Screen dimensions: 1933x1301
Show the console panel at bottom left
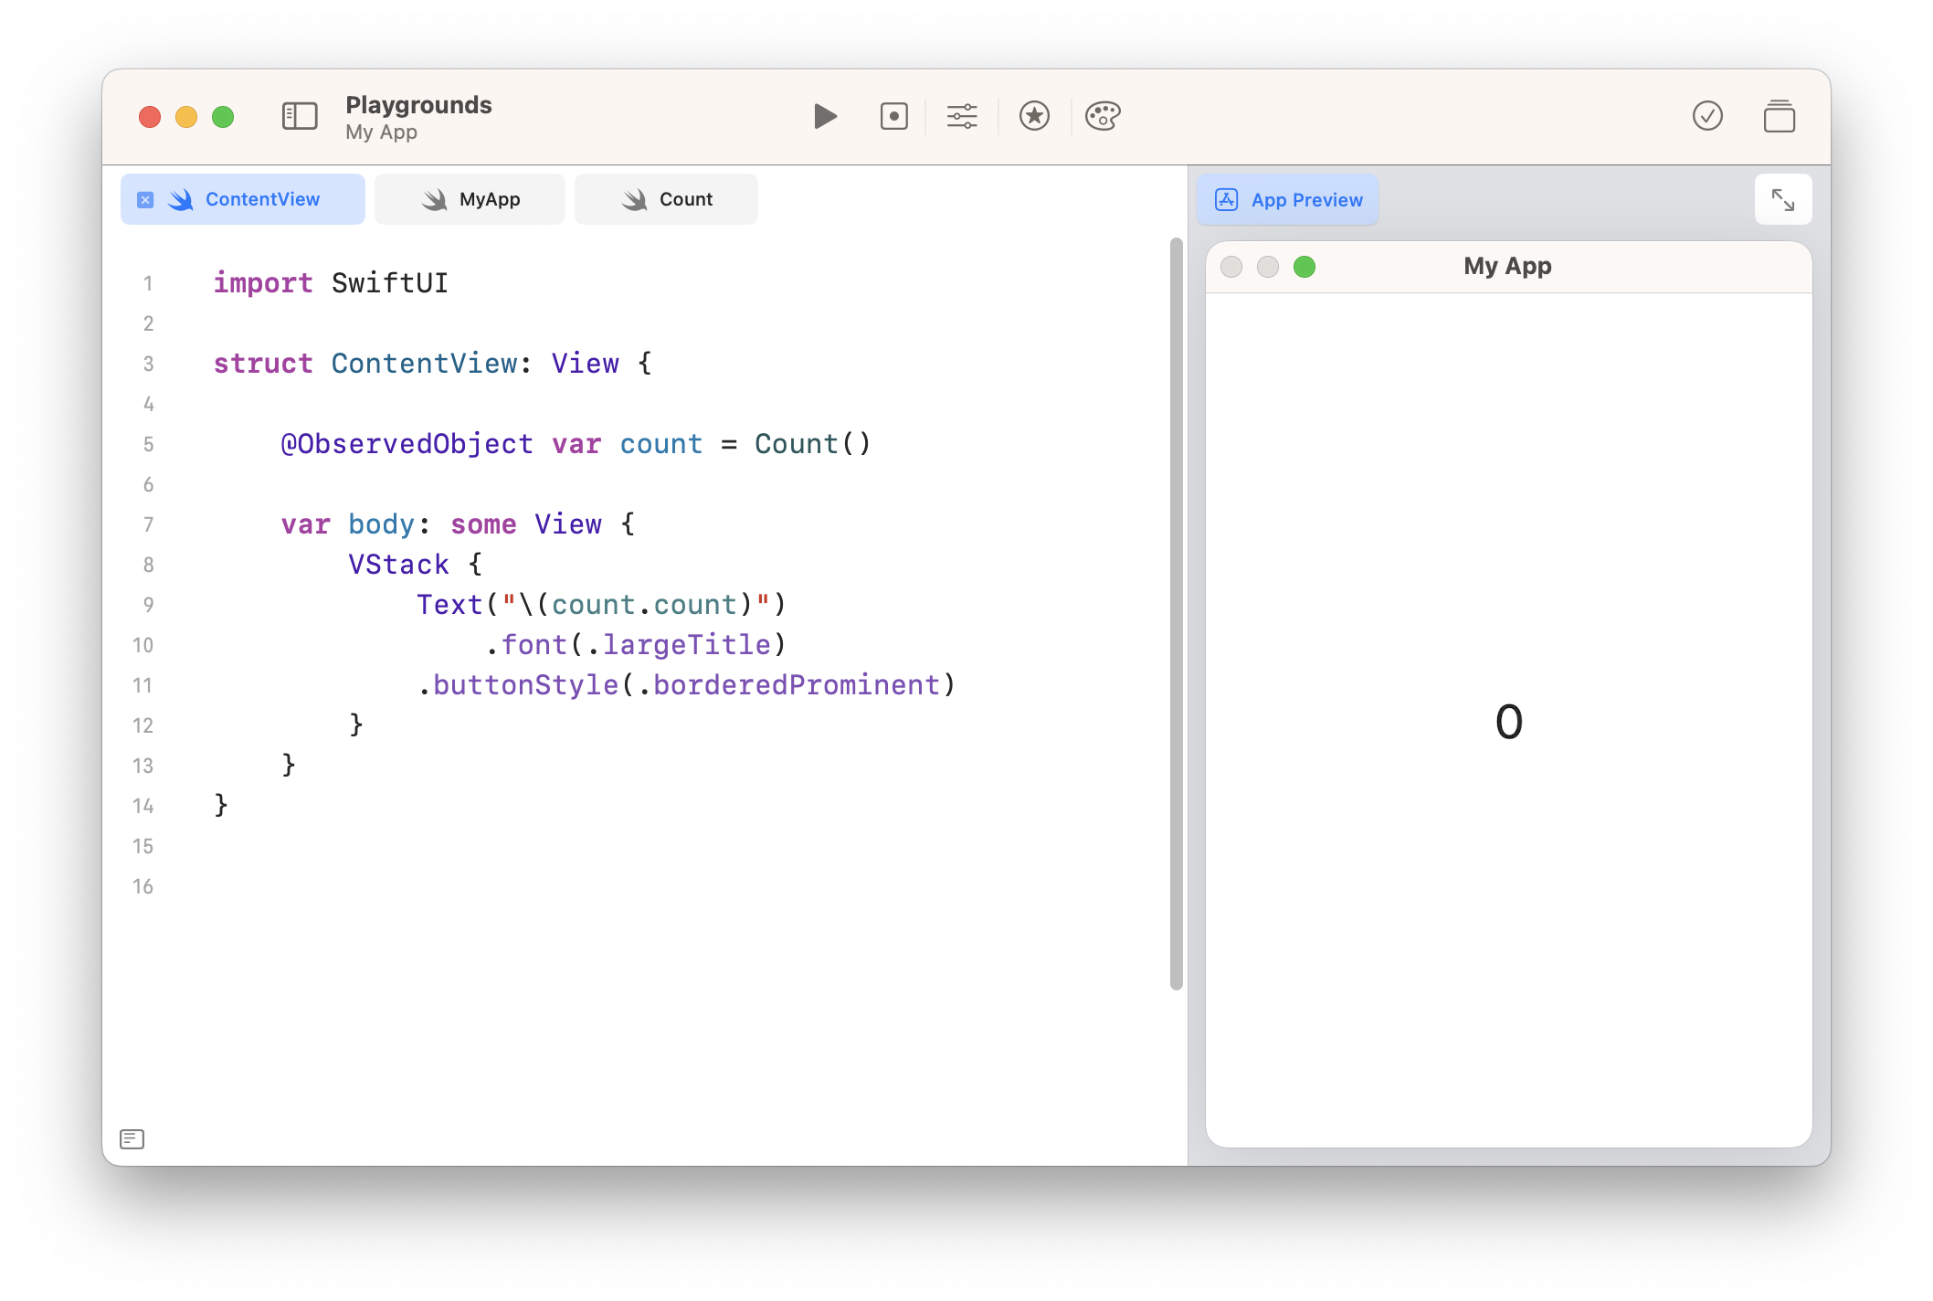coord(132,1138)
